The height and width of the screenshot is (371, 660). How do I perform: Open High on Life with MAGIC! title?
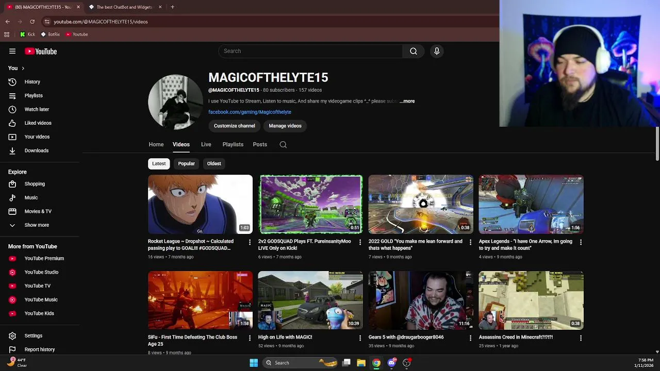[x=285, y=337]
